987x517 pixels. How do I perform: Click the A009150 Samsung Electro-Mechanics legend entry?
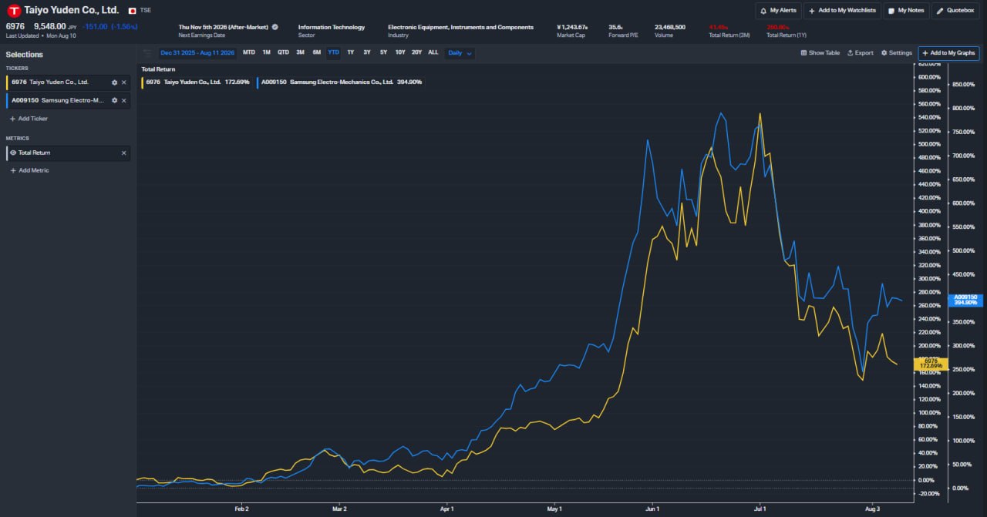tap(340, 82)
